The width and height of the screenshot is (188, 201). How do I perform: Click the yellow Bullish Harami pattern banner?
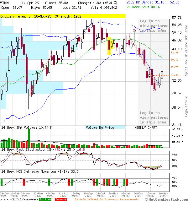[x=63, y=16]
